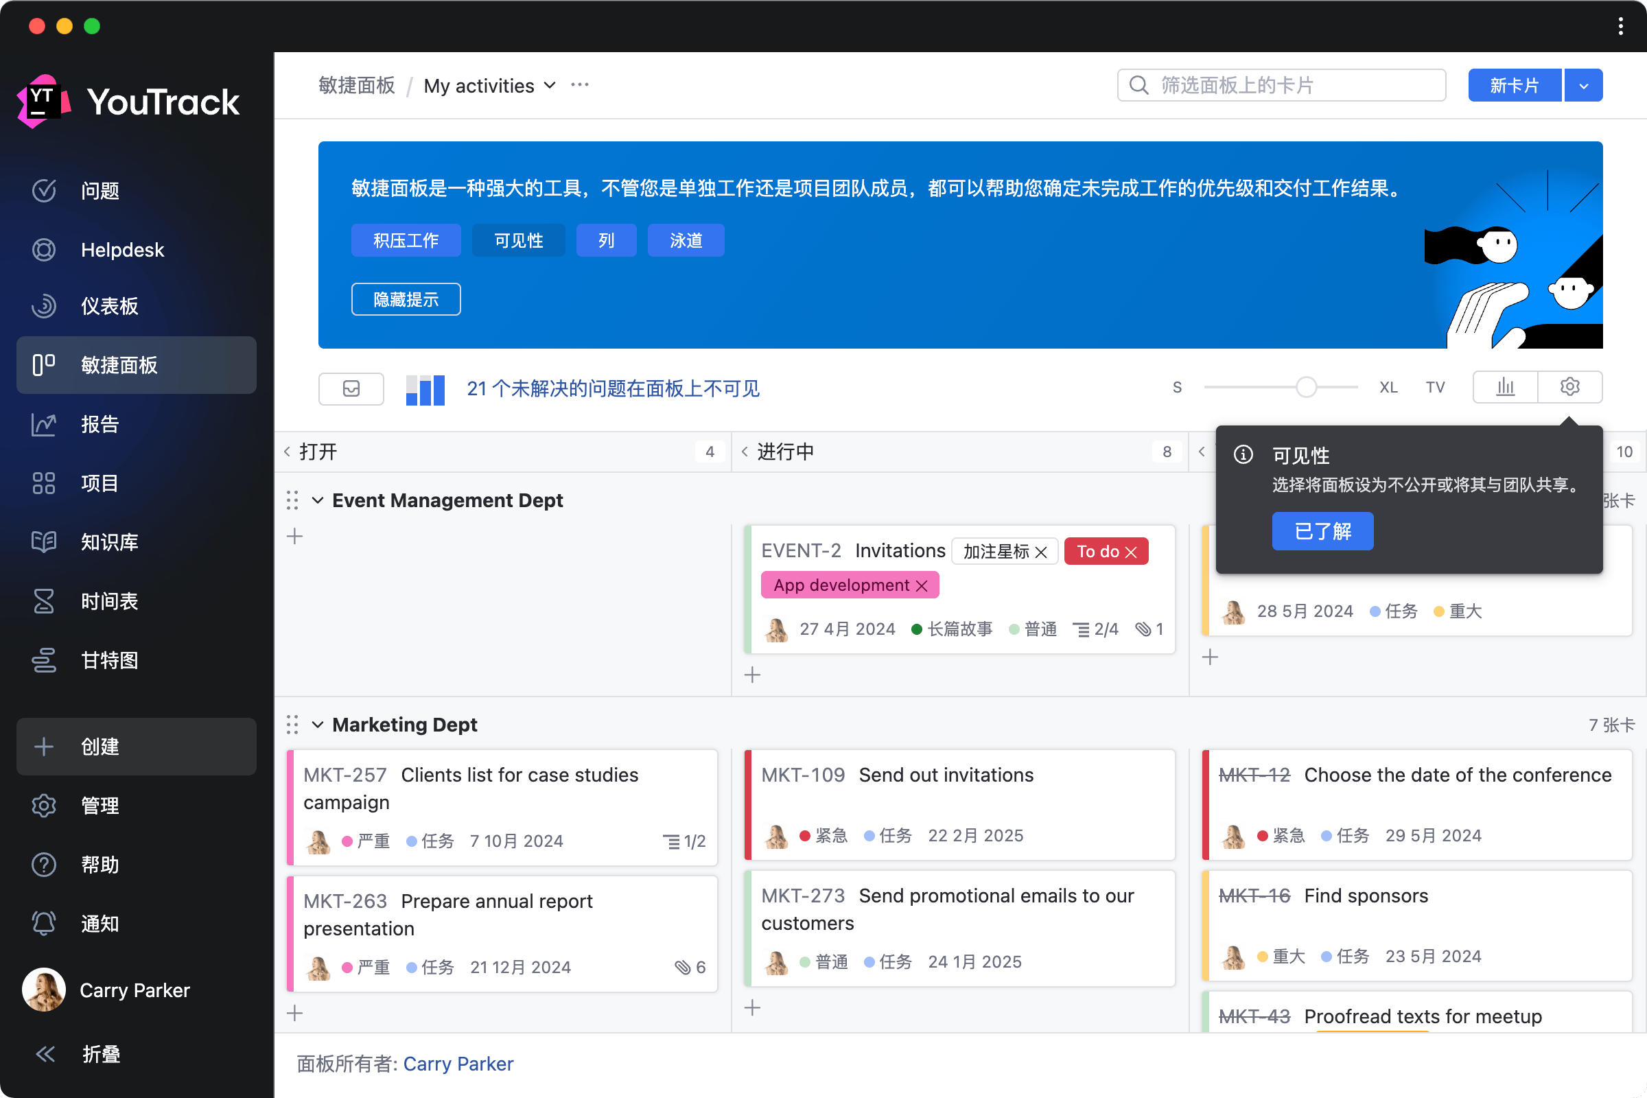This screenshot has height=1098, width=1647.
Task: Select the 可见性 tab in the blue banner
Action: [518, 240]
